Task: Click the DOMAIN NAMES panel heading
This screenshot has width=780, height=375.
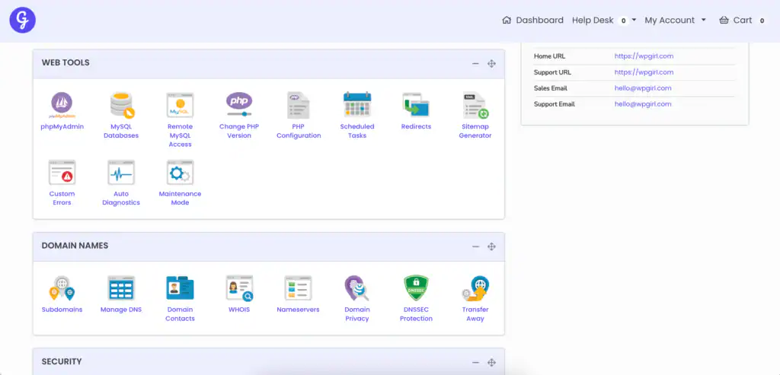Action: pyautogui.click(x=75, y=246)
